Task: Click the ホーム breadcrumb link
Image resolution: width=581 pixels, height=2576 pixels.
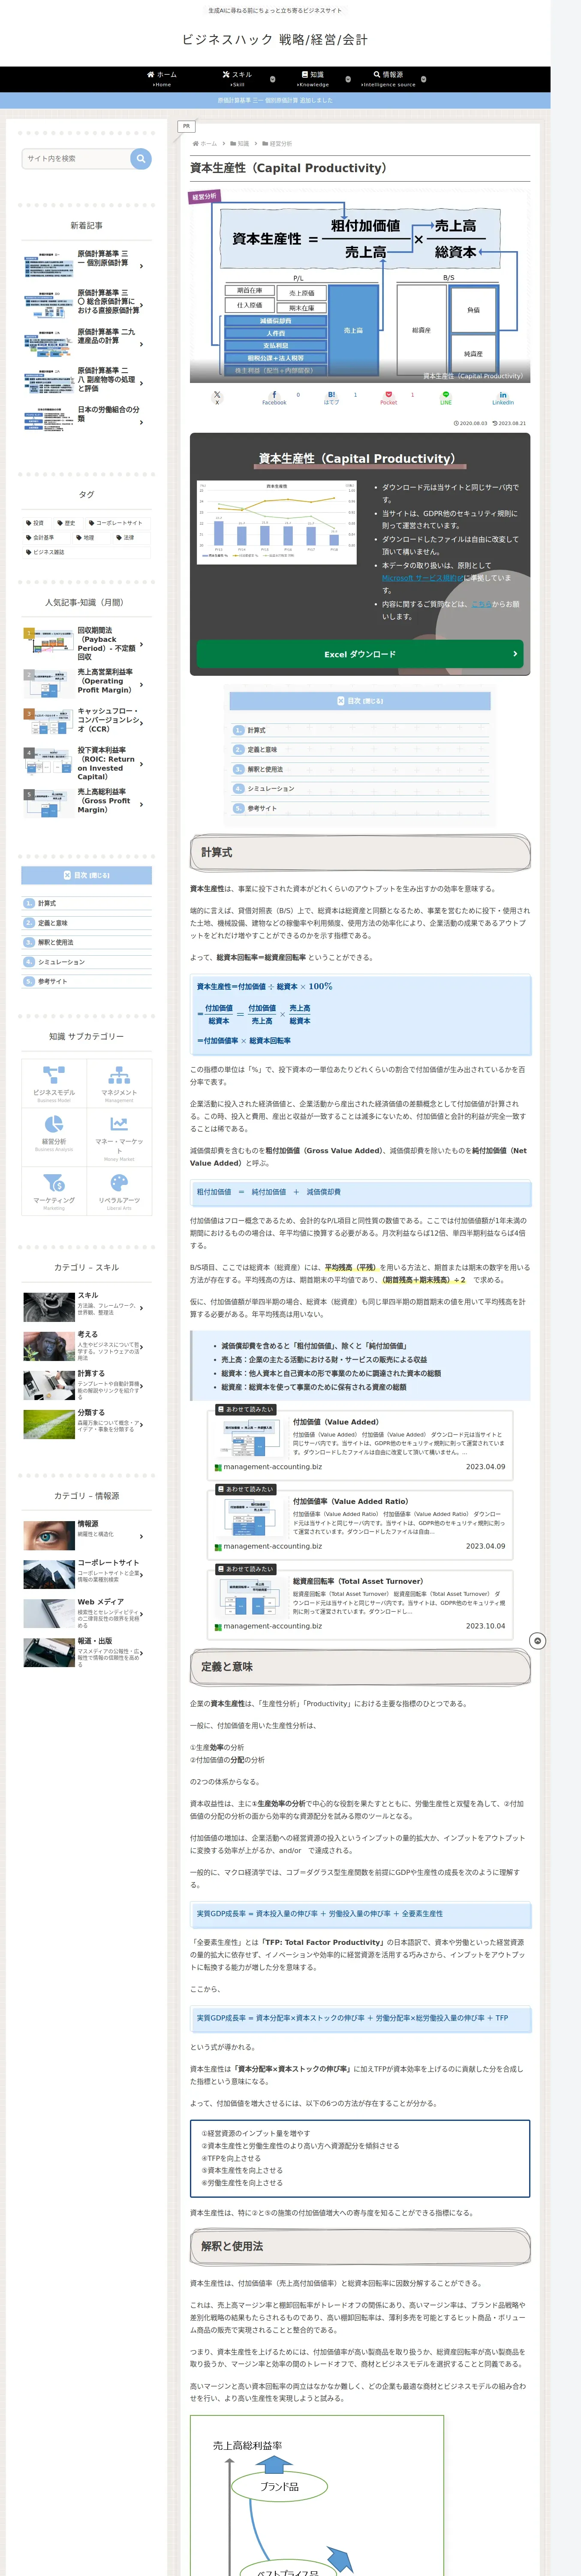Action: coord(208,144)
